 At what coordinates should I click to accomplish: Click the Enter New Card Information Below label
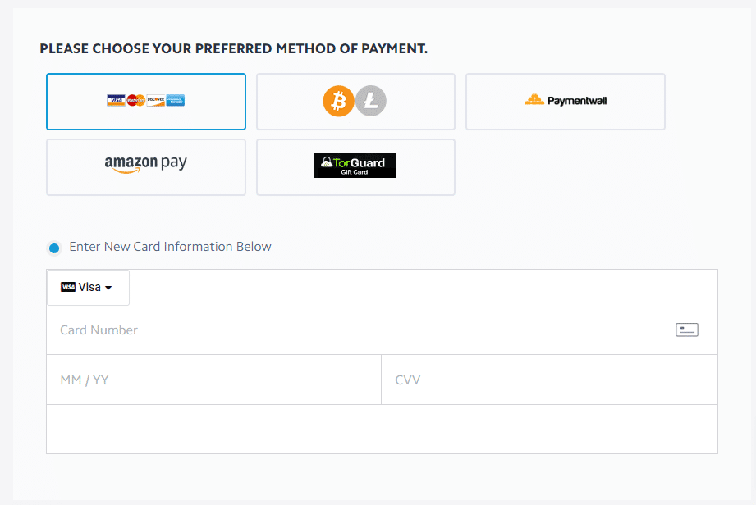pyautogui.click(x=170, y=247)
